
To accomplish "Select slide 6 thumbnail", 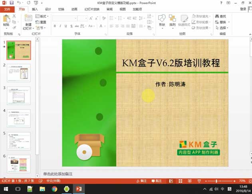I will 19,164.
